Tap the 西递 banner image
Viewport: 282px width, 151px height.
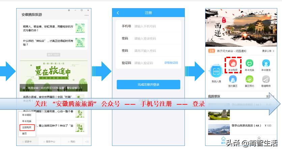coord(241,28)
